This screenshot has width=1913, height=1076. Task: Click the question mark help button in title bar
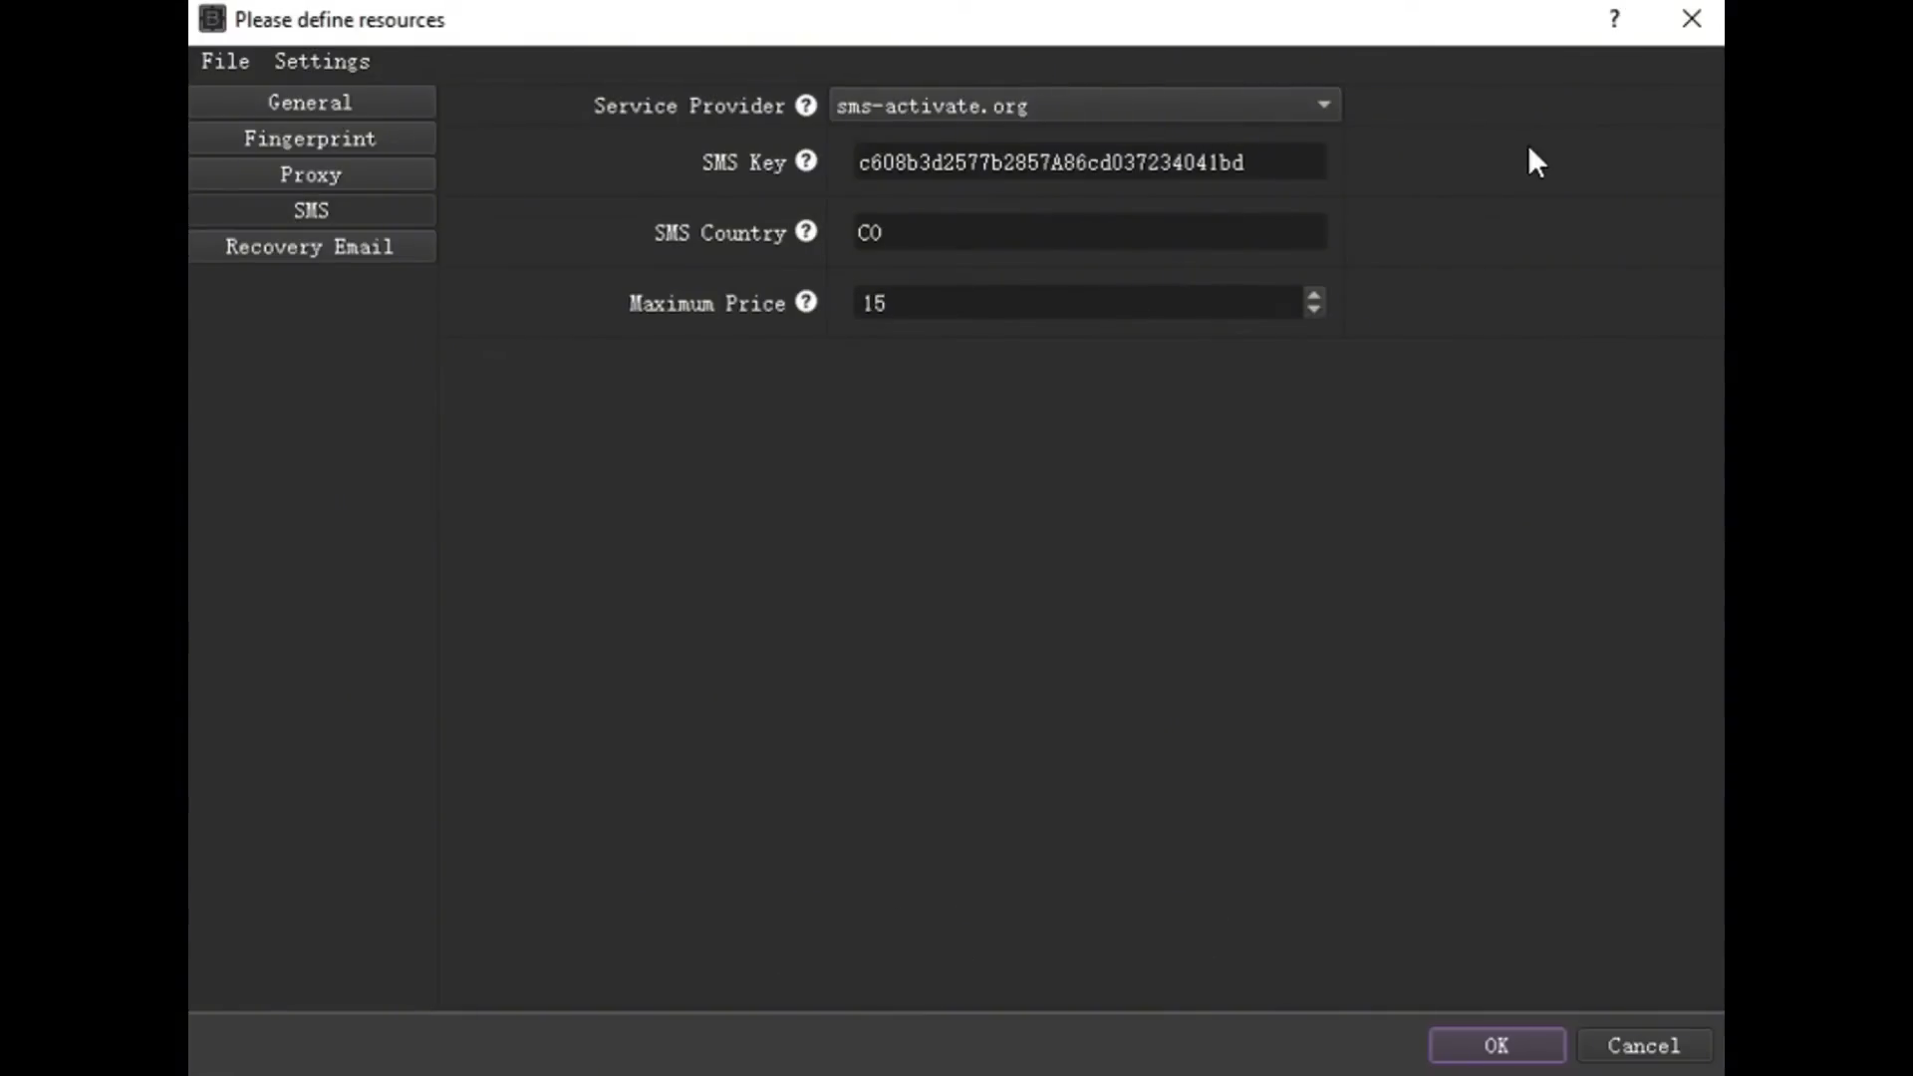point(1614,19)
